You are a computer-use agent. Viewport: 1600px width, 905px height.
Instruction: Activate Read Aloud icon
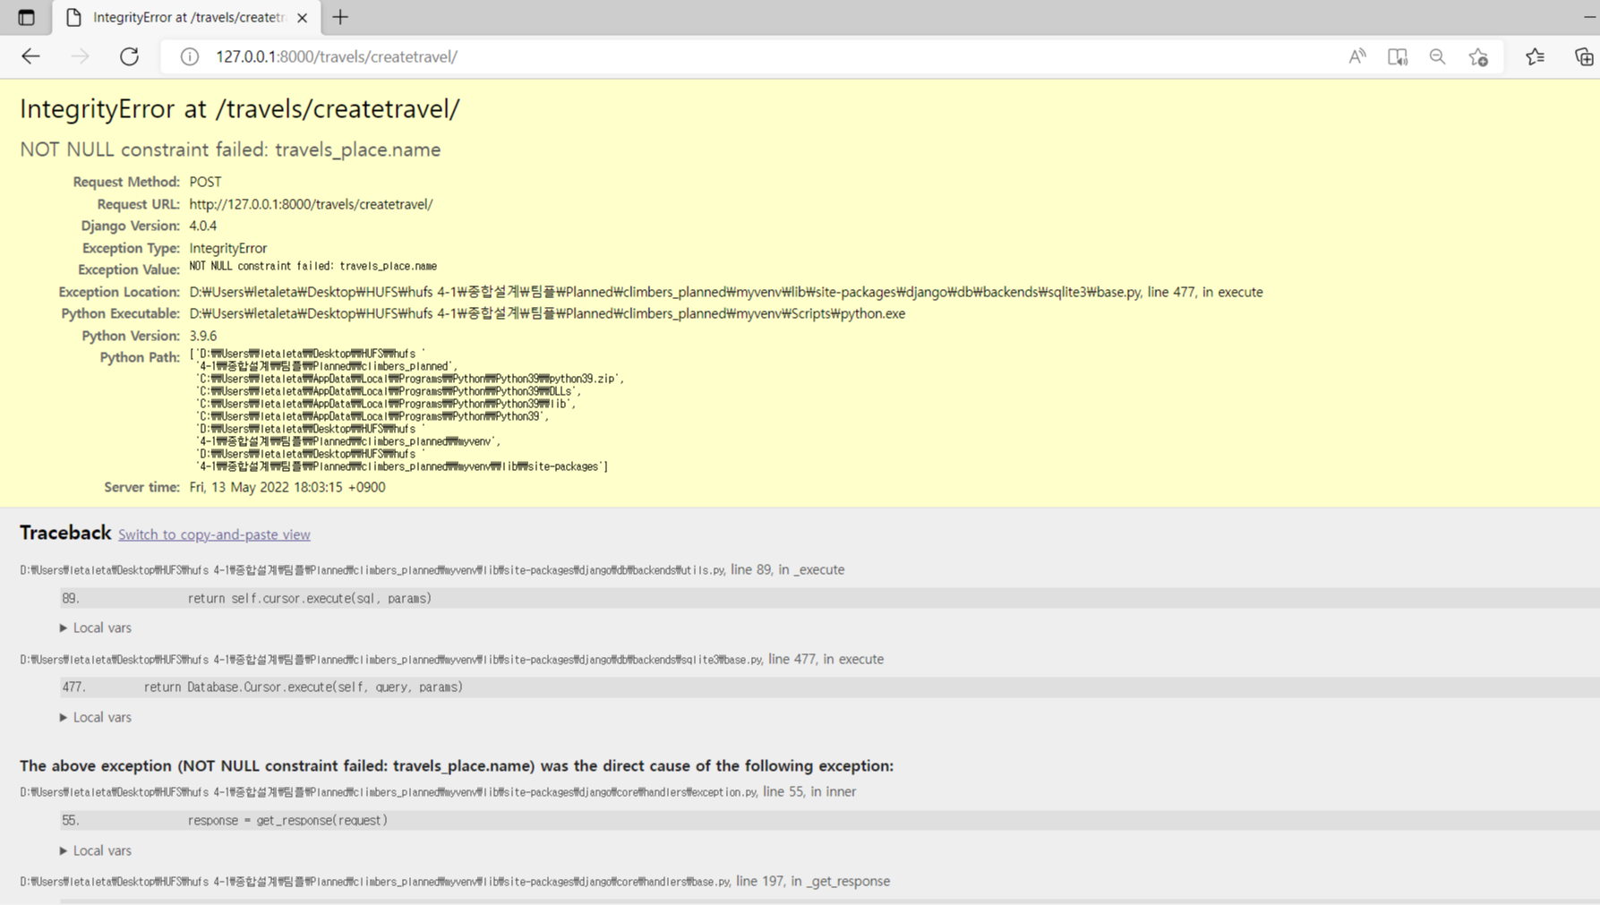point(1357,56)
